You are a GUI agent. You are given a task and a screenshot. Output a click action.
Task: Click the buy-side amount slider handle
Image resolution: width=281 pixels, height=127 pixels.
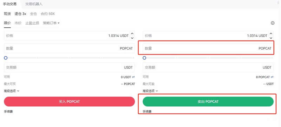click(6, 58)
